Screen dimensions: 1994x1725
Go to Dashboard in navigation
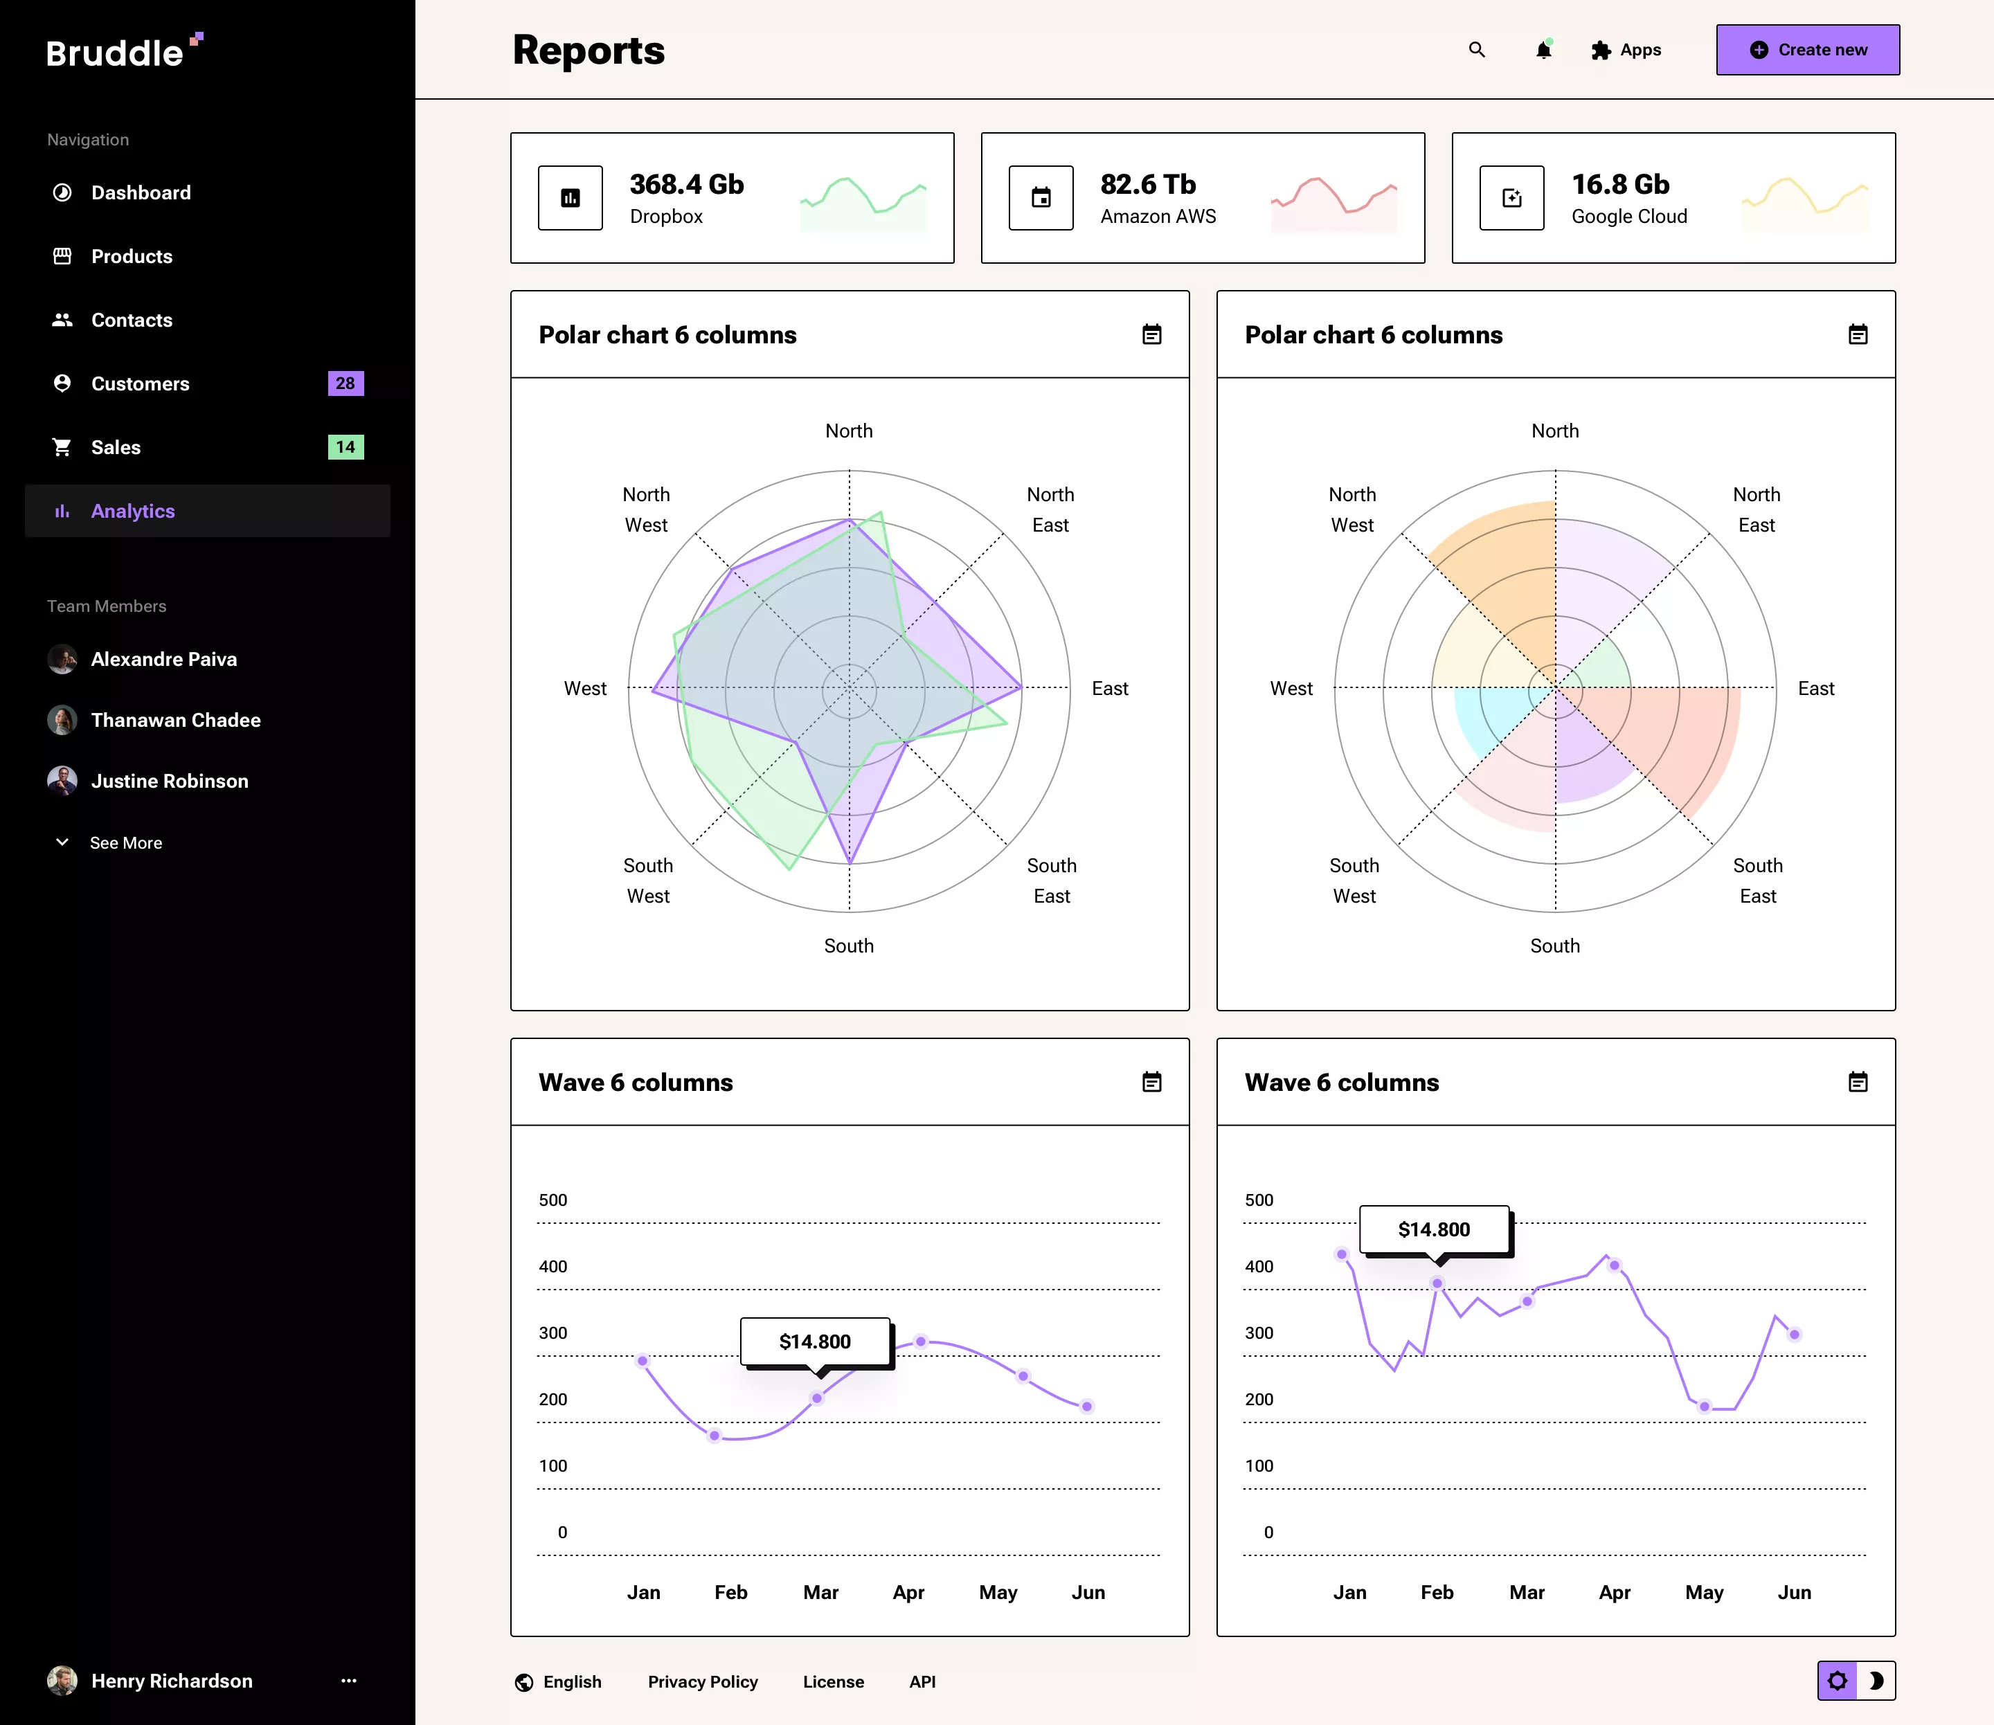141,192
